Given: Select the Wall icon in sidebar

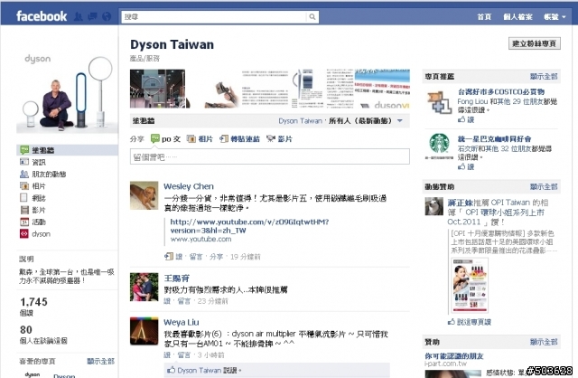Looking at the screenshot, I should pyautogui.click(x=24, y=150).
